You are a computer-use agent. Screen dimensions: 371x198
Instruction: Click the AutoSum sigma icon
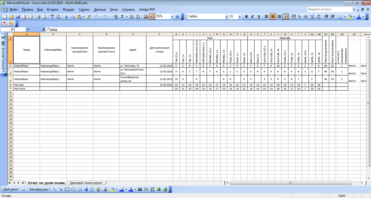pos(122,16)
